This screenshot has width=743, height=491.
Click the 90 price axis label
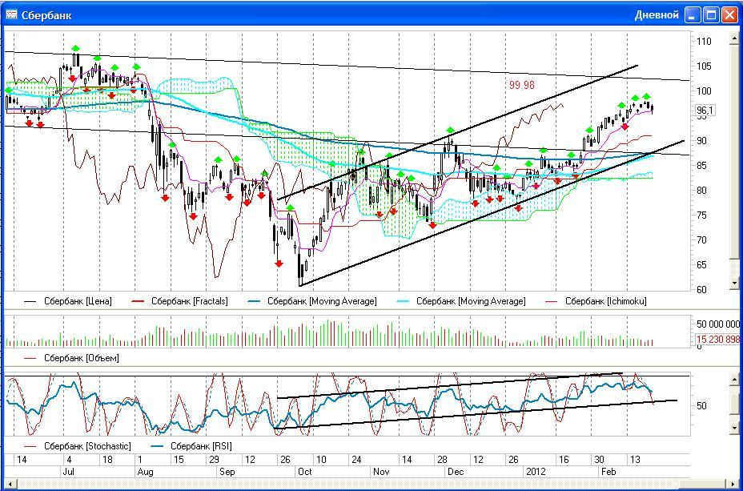[x=704, y=141]
